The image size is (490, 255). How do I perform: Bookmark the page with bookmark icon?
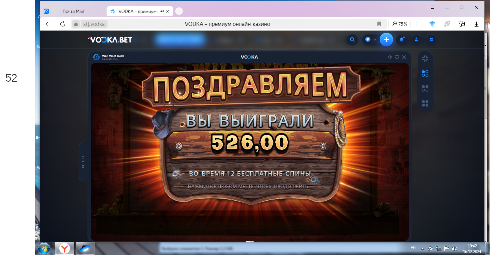[x=379, y=24]
